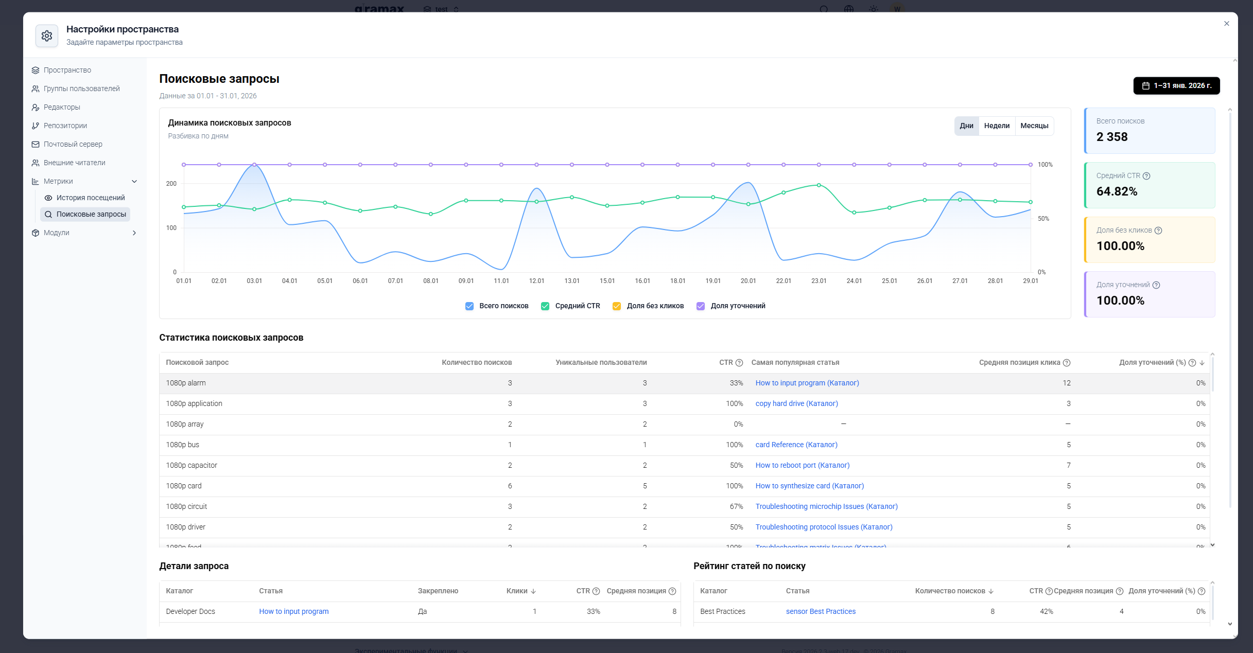
Task: Click help icon next to Средний CTR
Action: pyautogui.click(x=1146, y=176)
